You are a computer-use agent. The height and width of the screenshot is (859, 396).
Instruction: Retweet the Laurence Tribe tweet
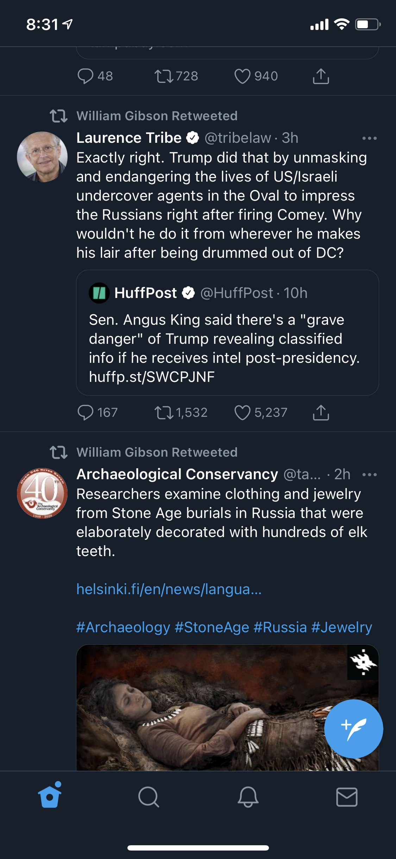(x=164, y=413)
